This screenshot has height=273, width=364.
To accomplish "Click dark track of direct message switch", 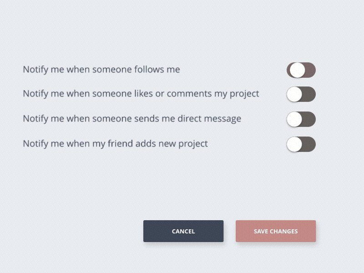I will click(309, 119).
